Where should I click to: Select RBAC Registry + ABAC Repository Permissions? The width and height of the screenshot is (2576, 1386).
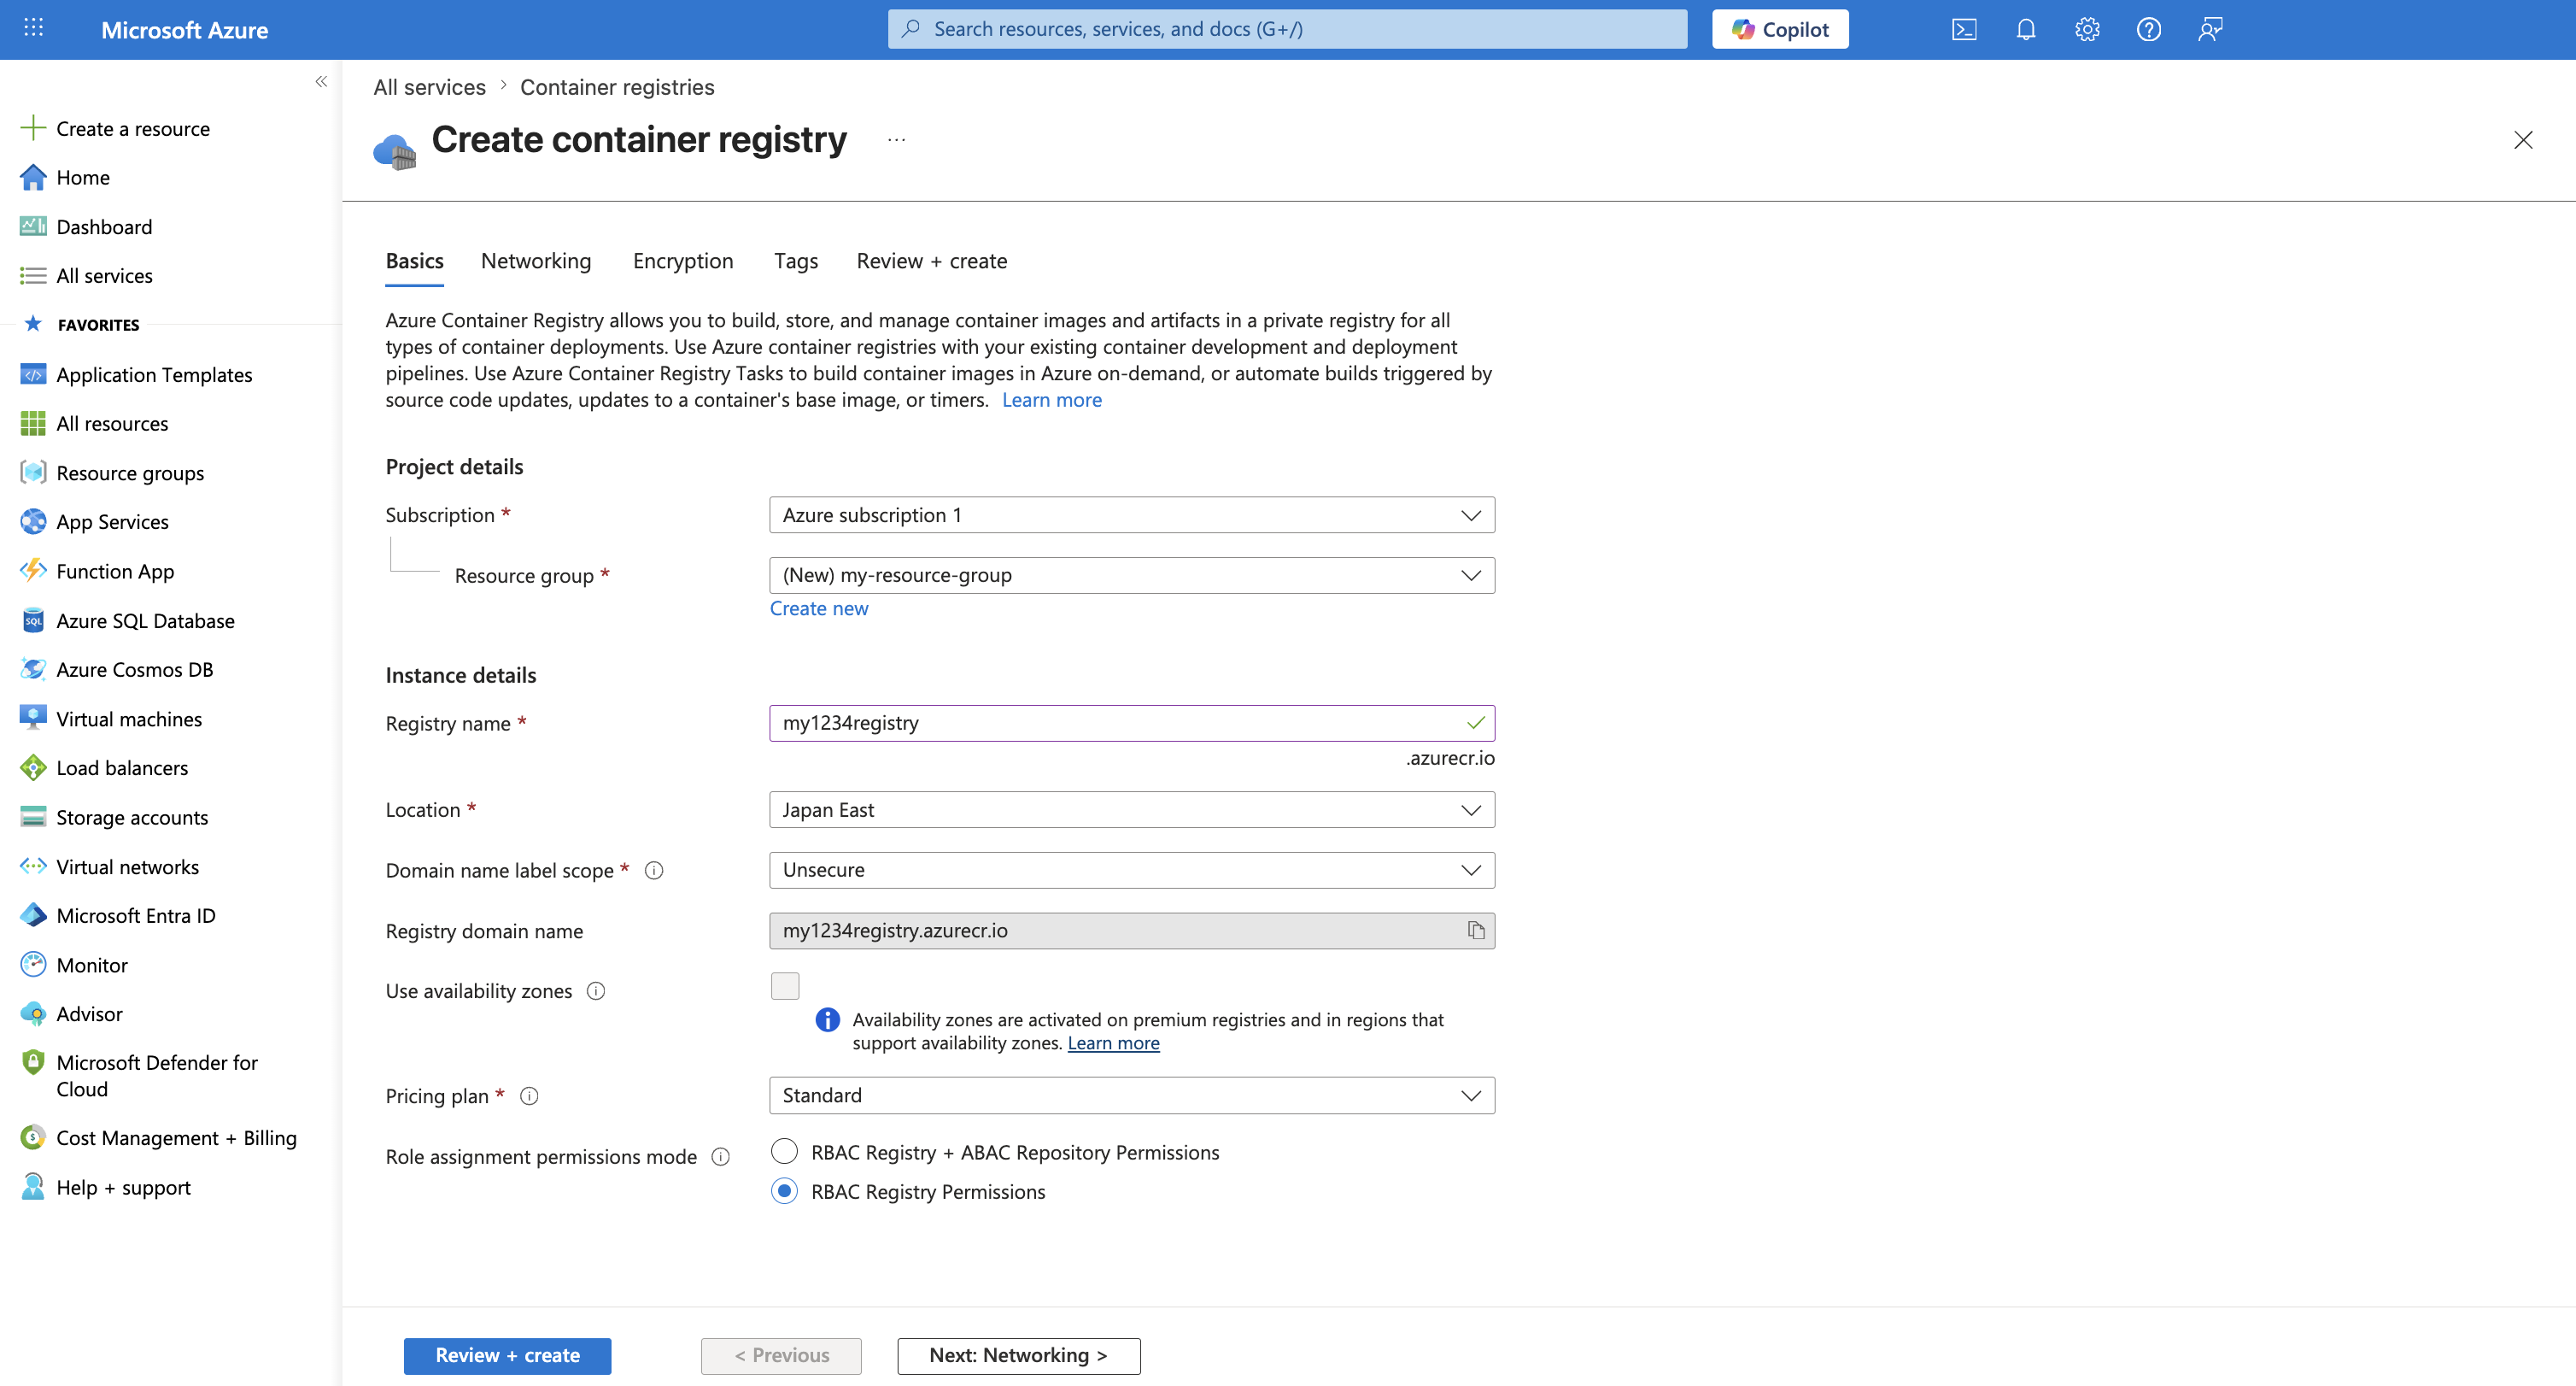pyautogui.click(x=784, y=1152)
